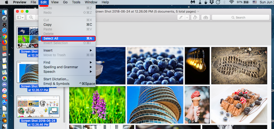Click the battery 97% status

[243, 2]
